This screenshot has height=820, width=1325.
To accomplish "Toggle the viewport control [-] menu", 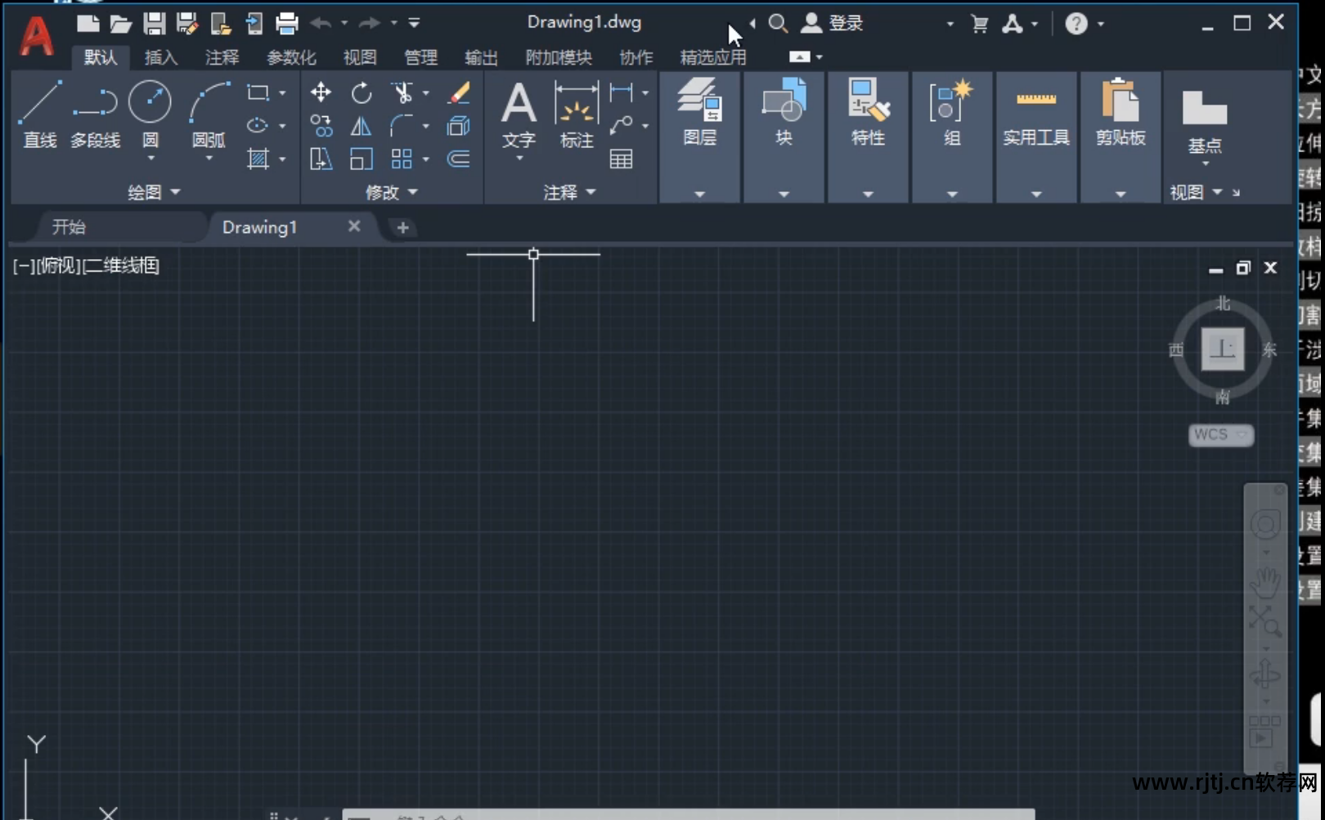I will pyautogui.click(x=22, y=265).
